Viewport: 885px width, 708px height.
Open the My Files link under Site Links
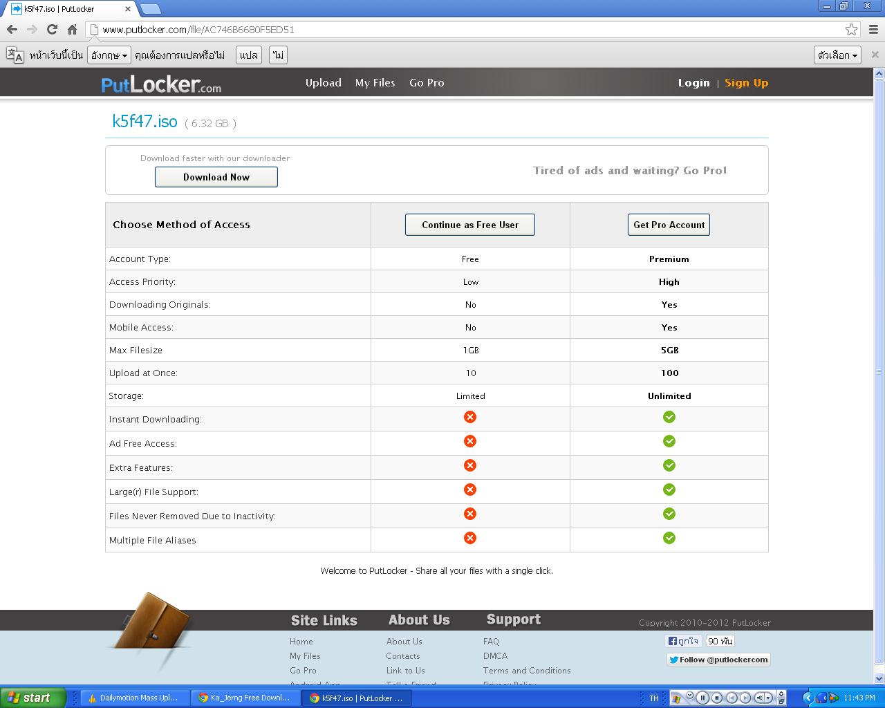[305, 656]
